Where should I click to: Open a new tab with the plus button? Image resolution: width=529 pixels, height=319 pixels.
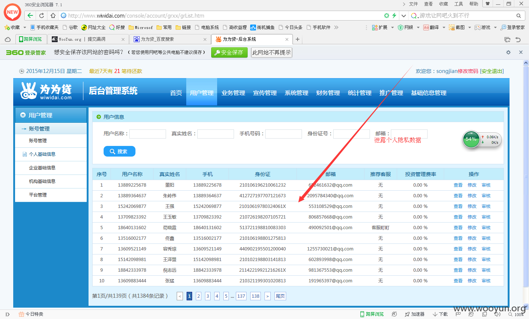coord(298,39)
